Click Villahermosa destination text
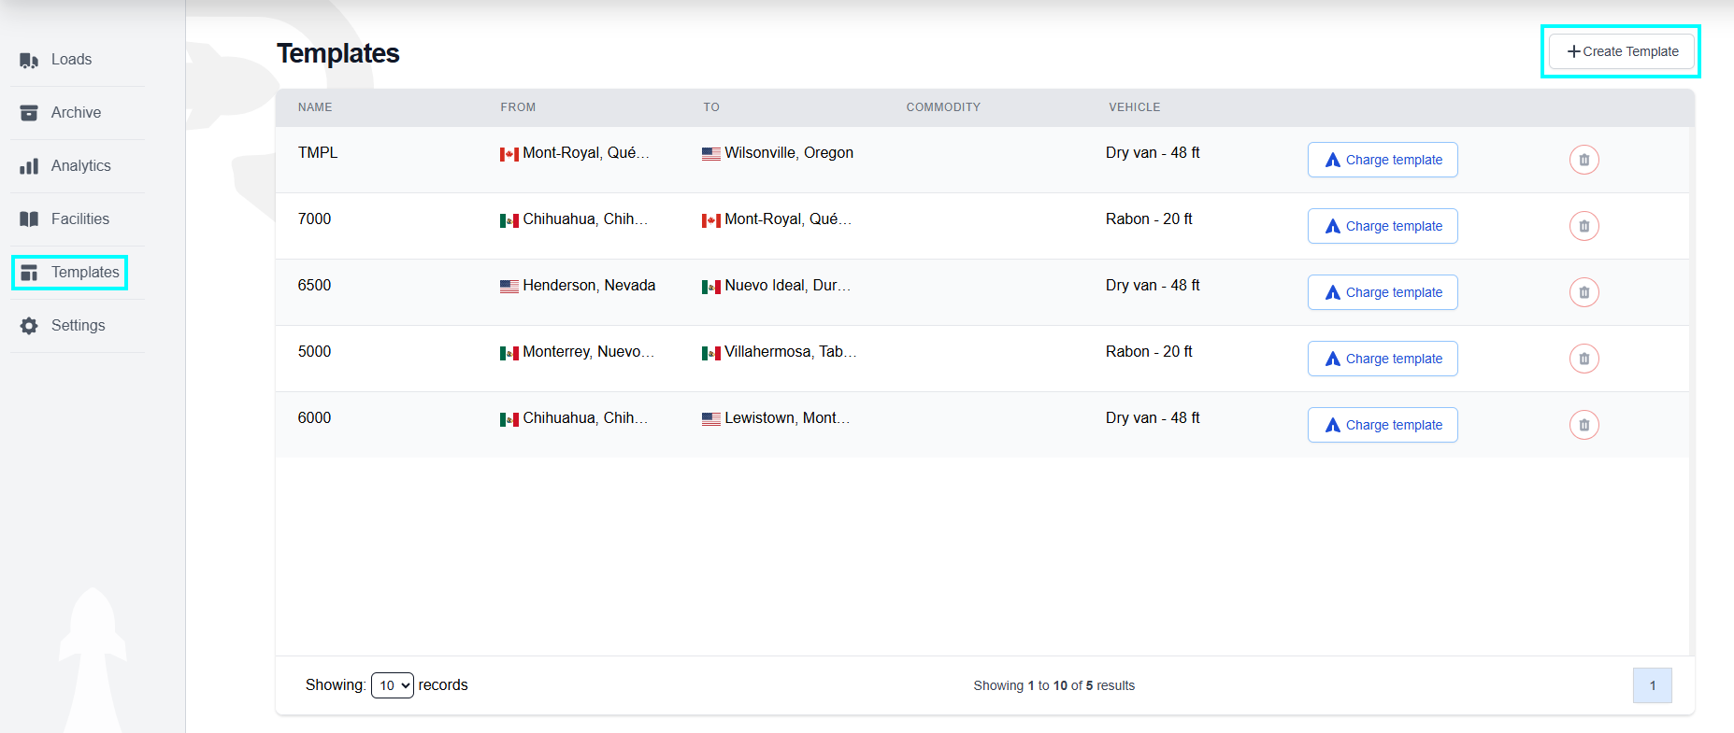Image resolution: width=1734 pixels, height=733 pixels. (791, 352)
